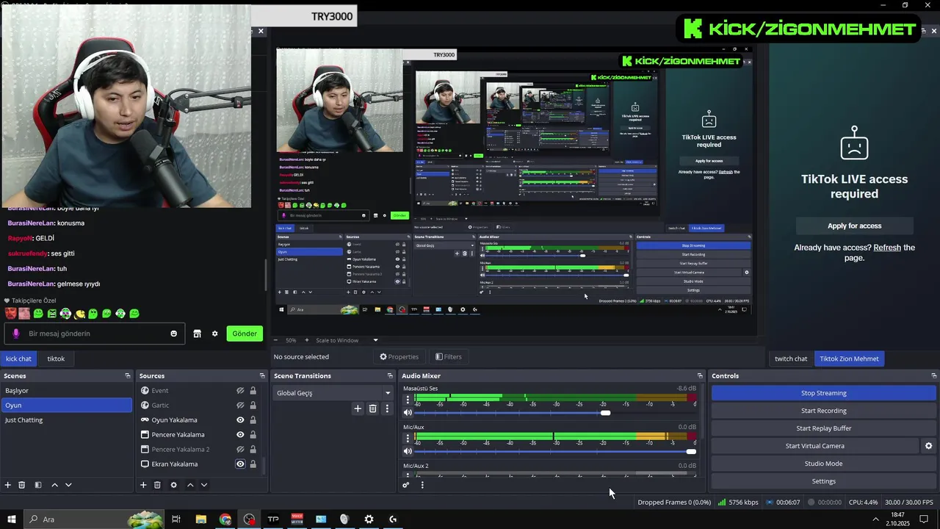Open advanced audio properties gears icon
The image size is (940, 529).
click(405, 485)
